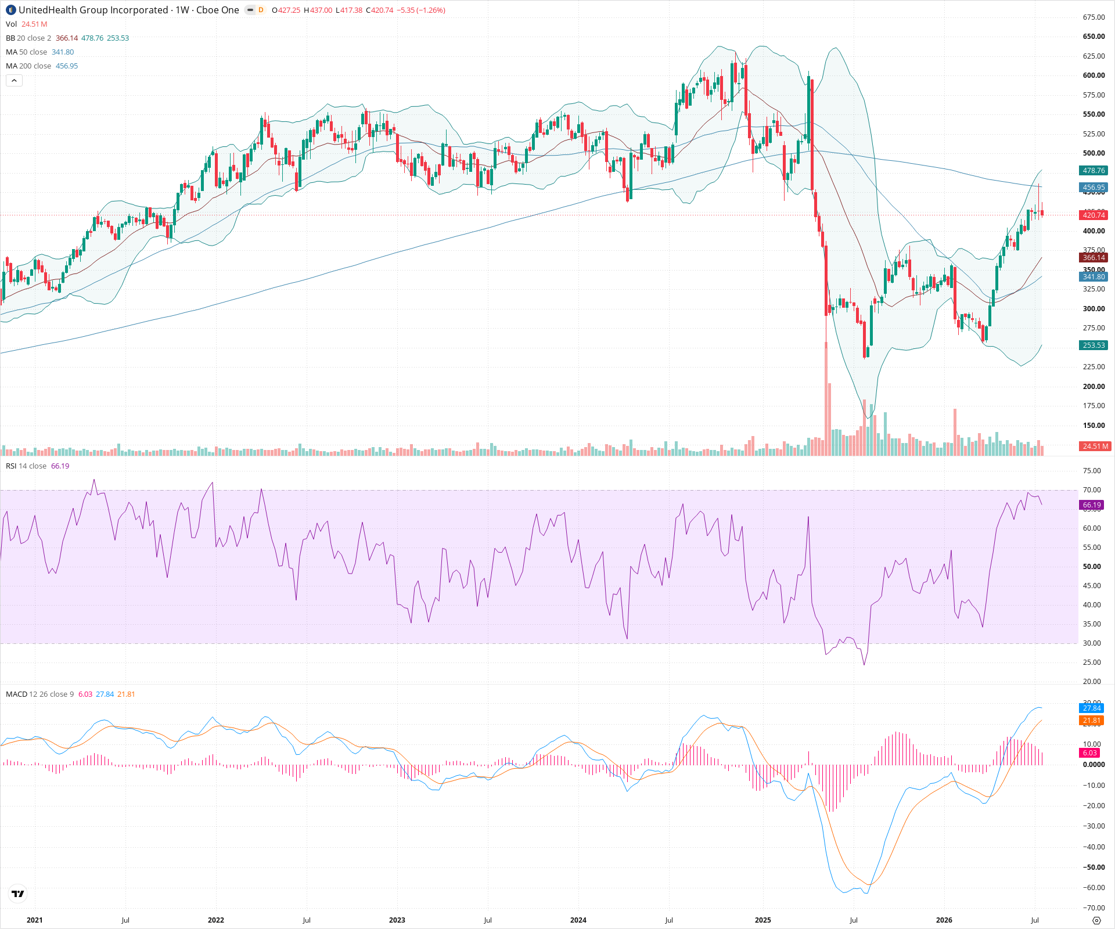Click the MA 50 price label 341.80
Image resolution: width=1115 pixels, height=929 pixels.
(x=1094, y=276)
